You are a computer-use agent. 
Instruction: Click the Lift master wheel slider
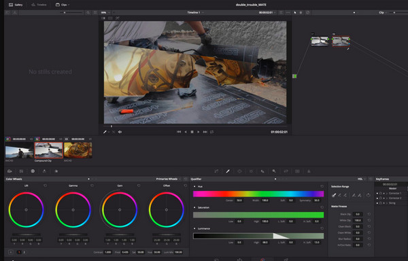tap(26, 234)
